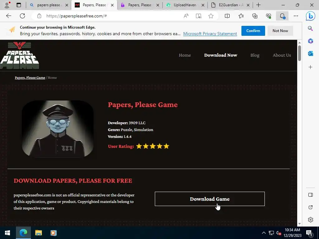Open volume tray icon
Image resolution: width=319 pixels, height=239 pixels.
[x=279, y=233]
